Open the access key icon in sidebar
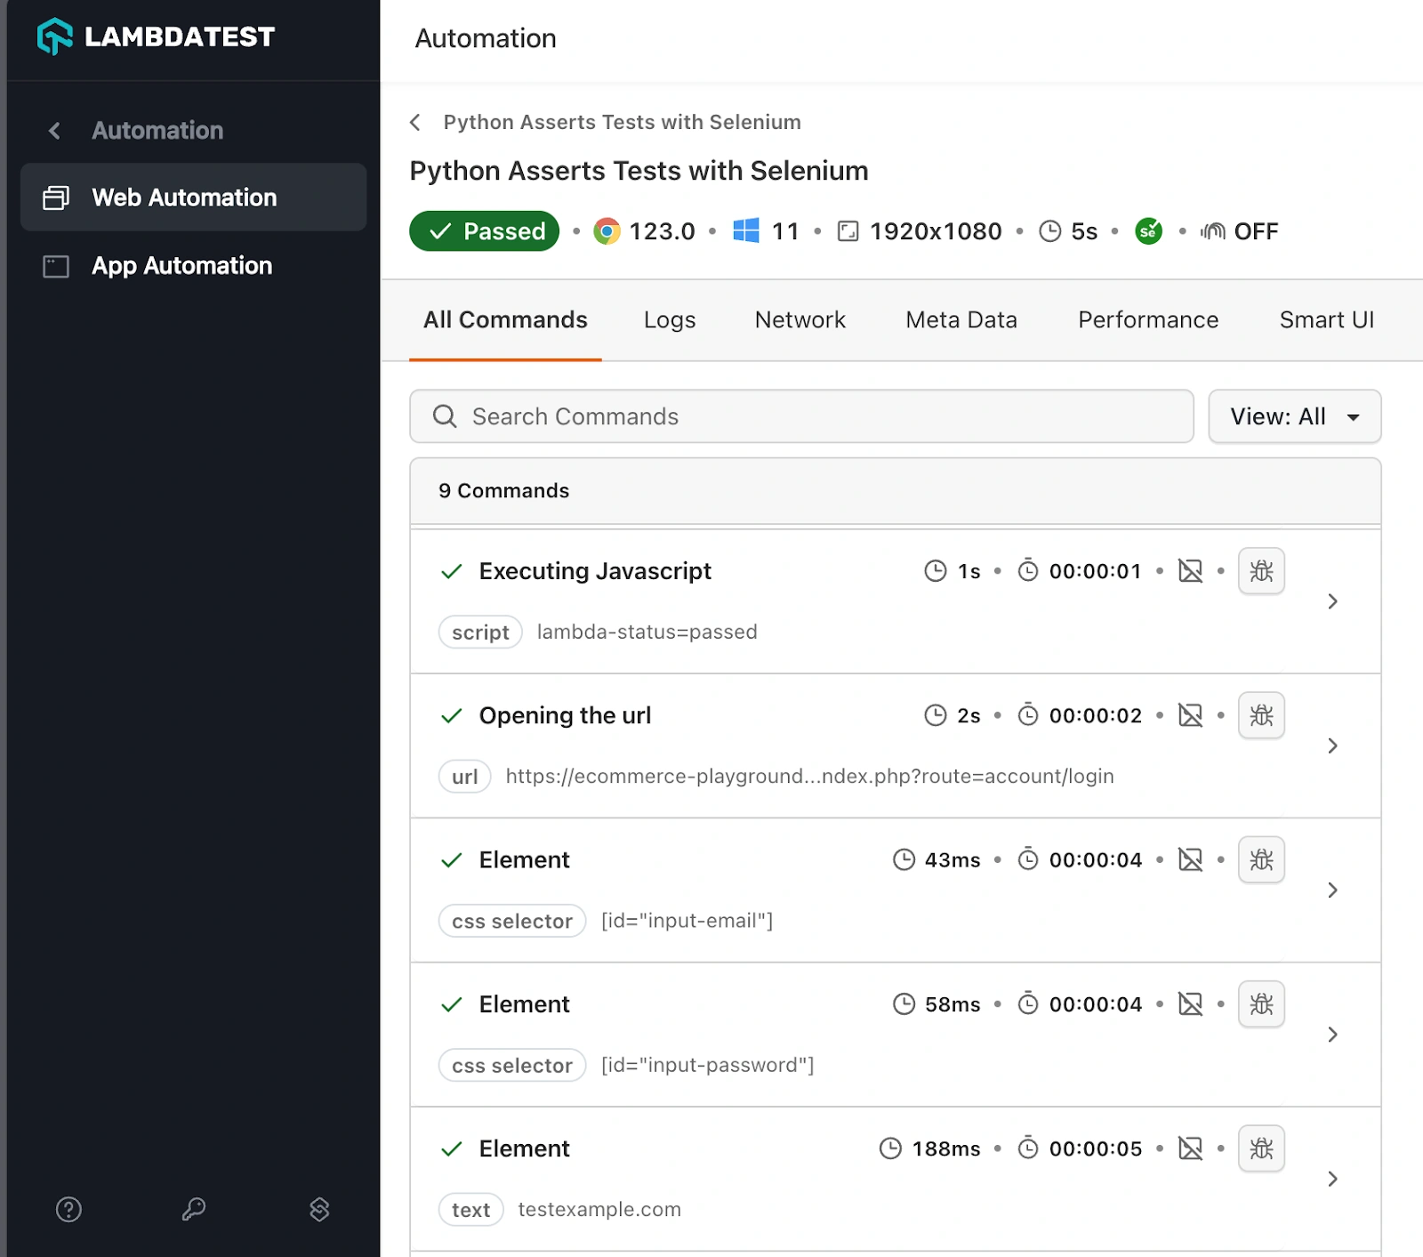Screen dimensions: 1423x1257 click(194, 1209)
